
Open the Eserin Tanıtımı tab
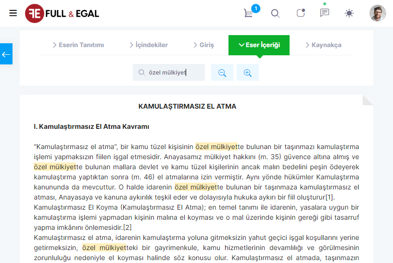78,45
